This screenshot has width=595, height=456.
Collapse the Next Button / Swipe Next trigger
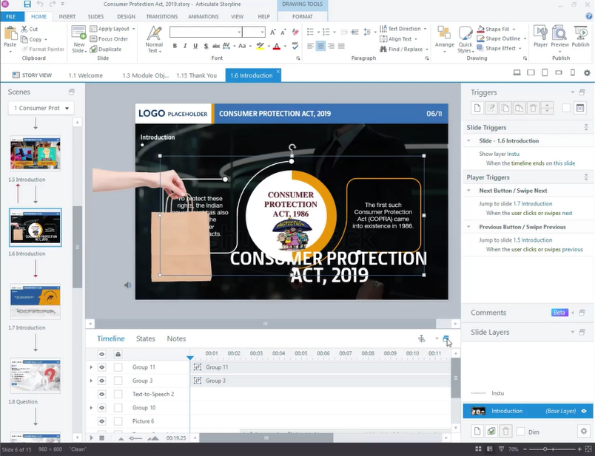pyautogui.click(x=471, y=191)
